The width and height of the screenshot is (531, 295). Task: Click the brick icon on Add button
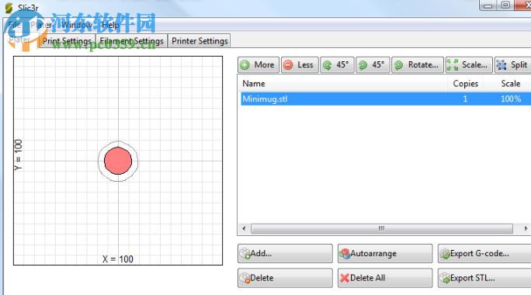[245, 254]
